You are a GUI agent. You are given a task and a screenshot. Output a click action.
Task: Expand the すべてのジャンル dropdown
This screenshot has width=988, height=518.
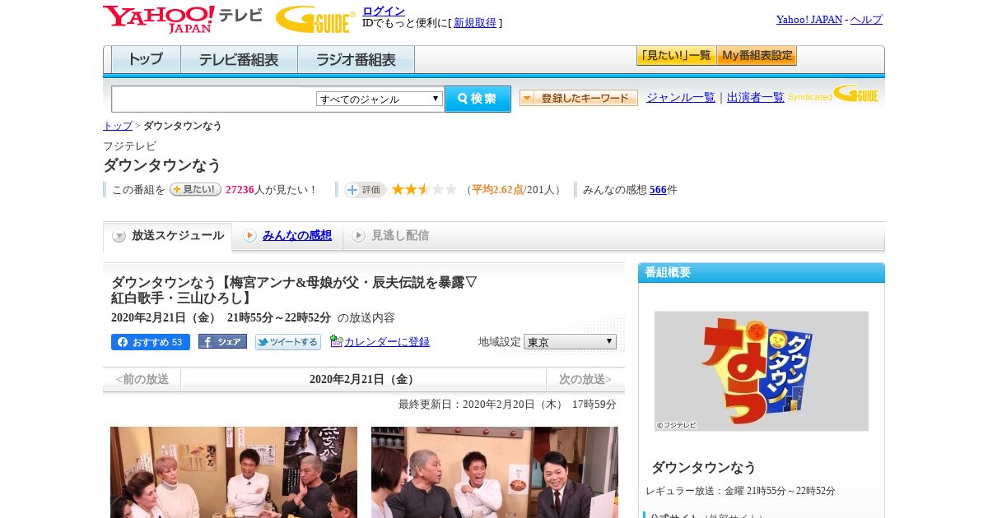(x=380, y=99)
